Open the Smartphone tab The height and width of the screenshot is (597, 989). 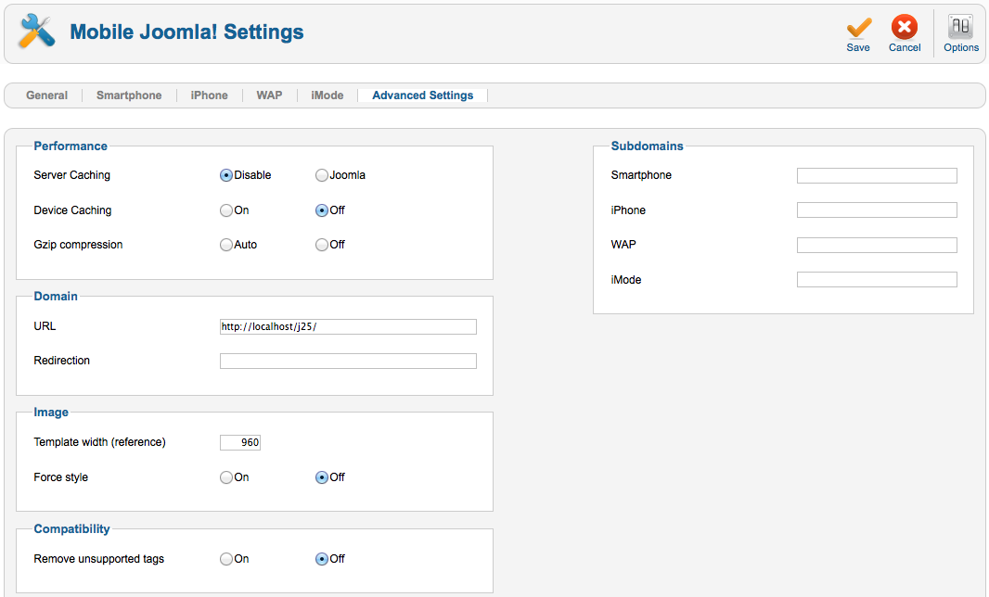pos(129,95)
